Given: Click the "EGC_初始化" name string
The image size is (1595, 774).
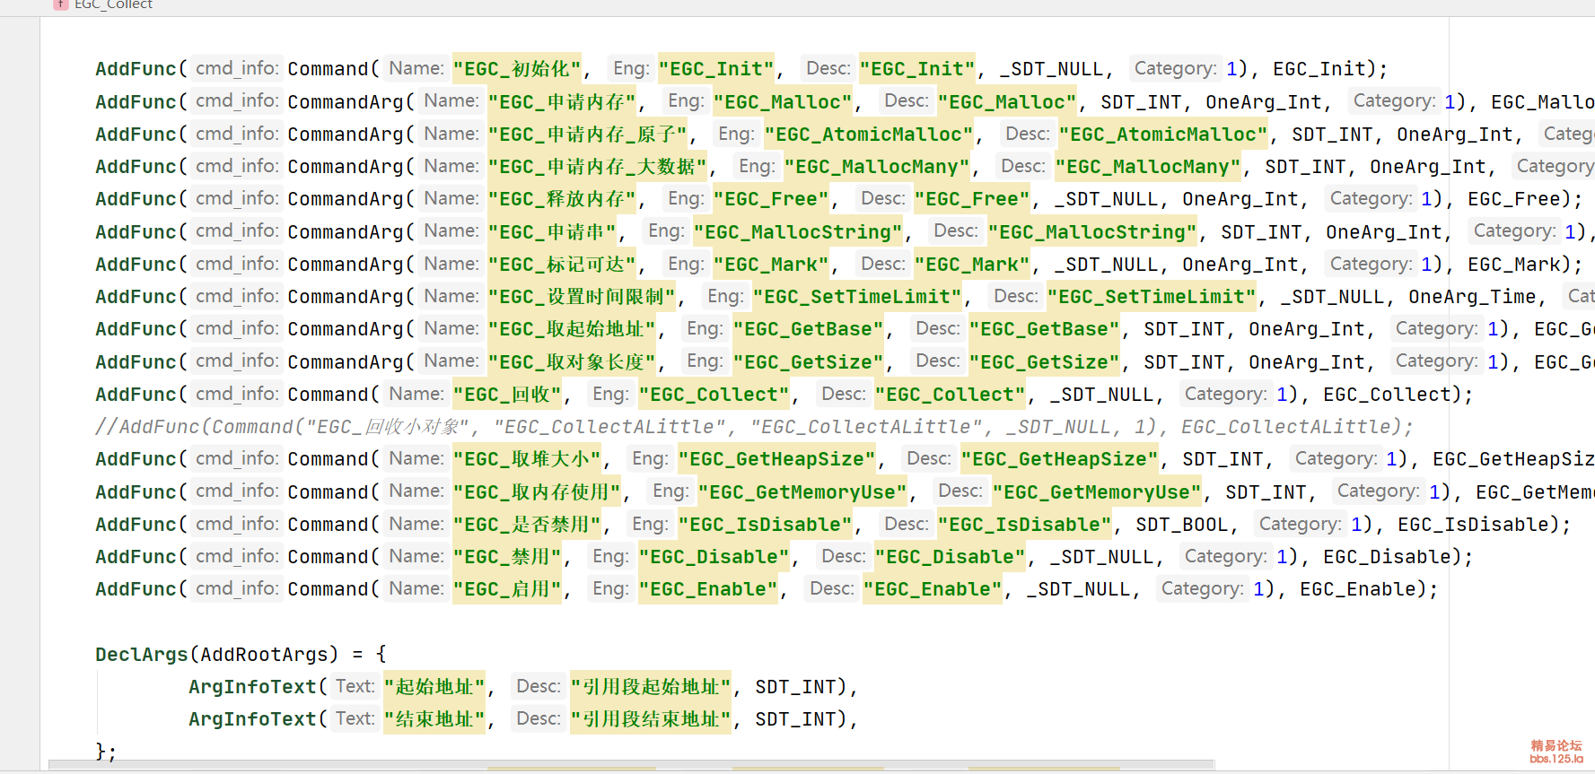Looking at the screenshot, I should coord(517,69).
